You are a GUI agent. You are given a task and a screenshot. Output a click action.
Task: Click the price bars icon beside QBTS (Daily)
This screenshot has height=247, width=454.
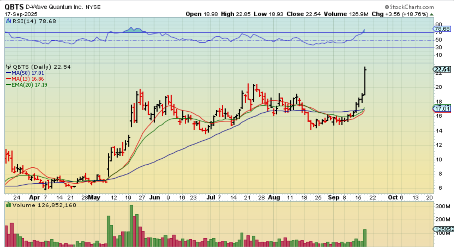(8, 67)
